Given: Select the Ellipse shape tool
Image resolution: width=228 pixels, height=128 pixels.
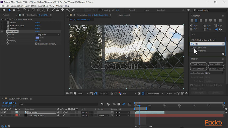Looking at the screenshot, I should (x=39, y=10).
